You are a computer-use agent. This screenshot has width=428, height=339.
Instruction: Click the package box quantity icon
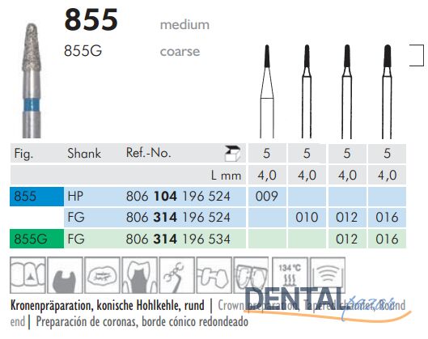coord(232,154)
